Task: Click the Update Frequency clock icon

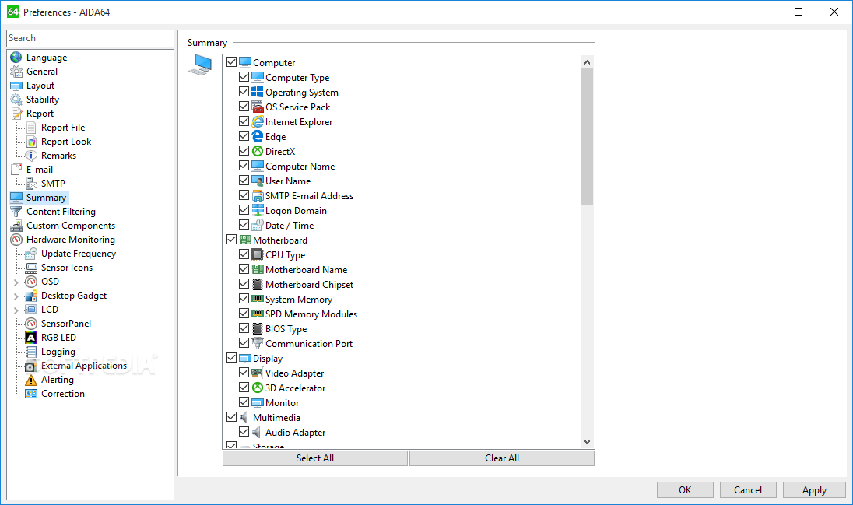Action: point(32,254)
